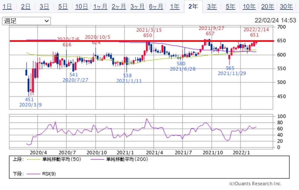
Task: Click the 2021/3/15 high label 650
Action: point(148,35)
